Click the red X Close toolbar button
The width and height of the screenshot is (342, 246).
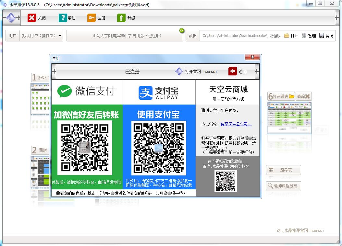[x=37, y=18]
